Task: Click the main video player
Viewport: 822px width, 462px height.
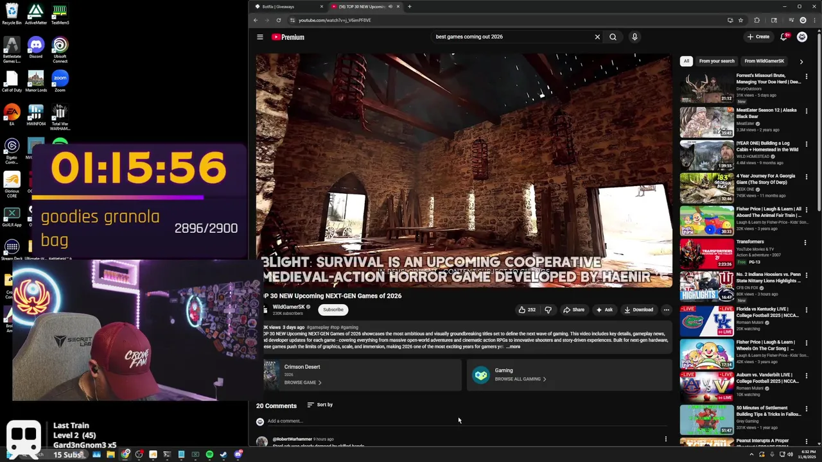Action: pyautogui.click(x=464, y=170)
